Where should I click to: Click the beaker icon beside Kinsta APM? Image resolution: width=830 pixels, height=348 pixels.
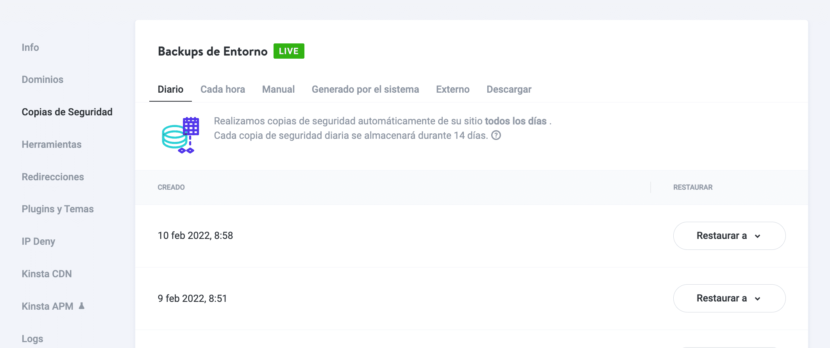point(82,306)
